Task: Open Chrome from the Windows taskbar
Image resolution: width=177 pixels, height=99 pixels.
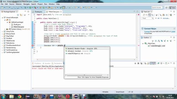Action: tap(20, 96)
